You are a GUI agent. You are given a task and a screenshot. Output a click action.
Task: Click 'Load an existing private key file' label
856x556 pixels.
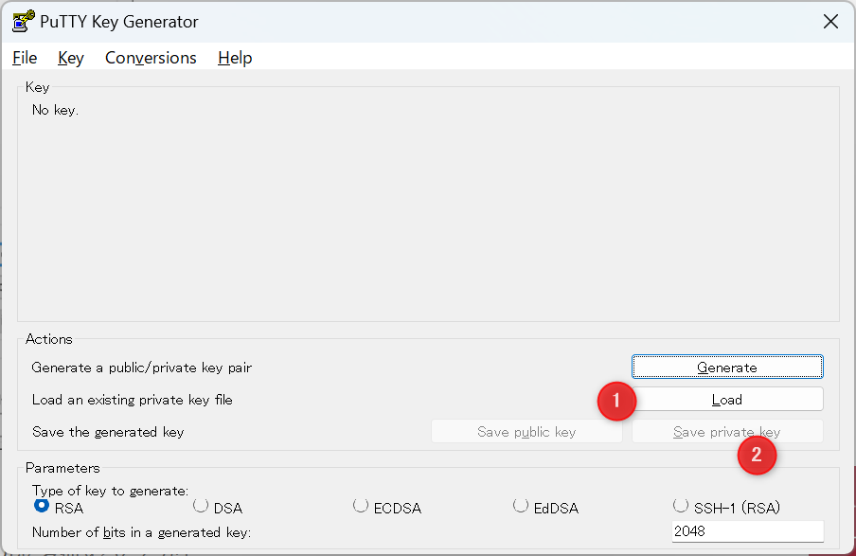pos(133,400)
